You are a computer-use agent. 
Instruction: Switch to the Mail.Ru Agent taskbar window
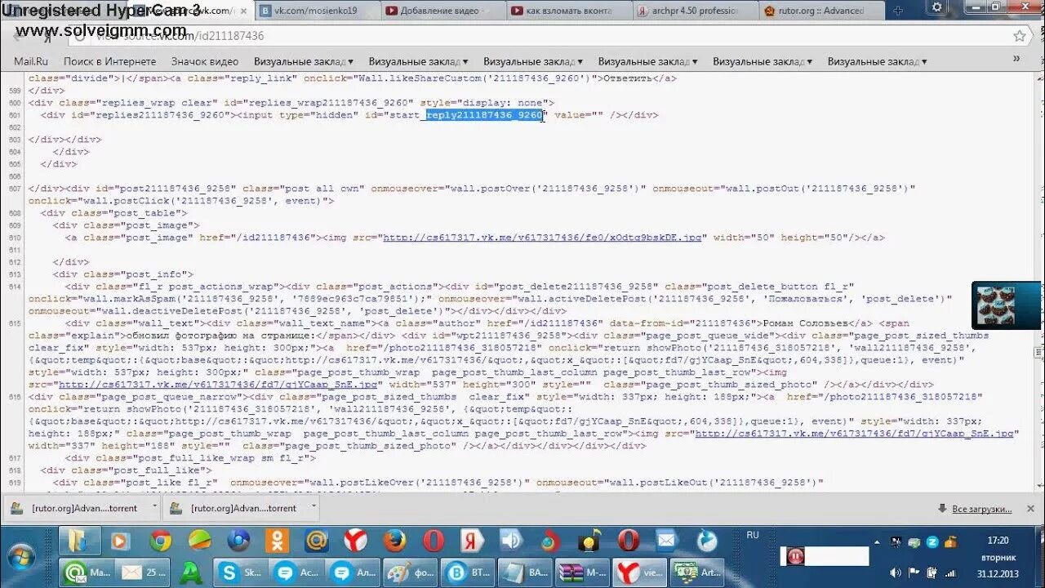pos(87,572)
